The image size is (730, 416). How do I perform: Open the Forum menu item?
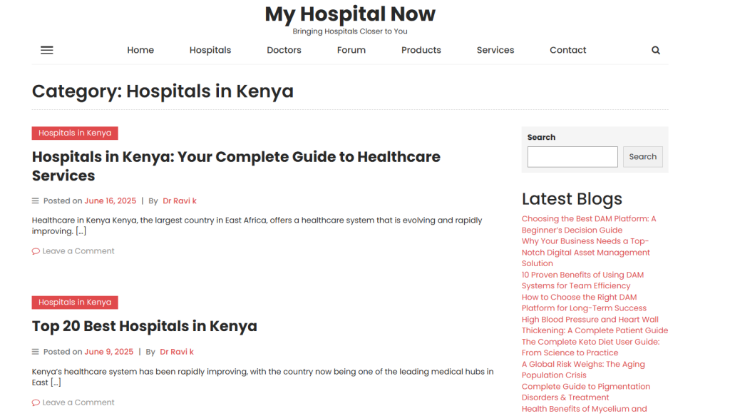click(x=351, y=51)
